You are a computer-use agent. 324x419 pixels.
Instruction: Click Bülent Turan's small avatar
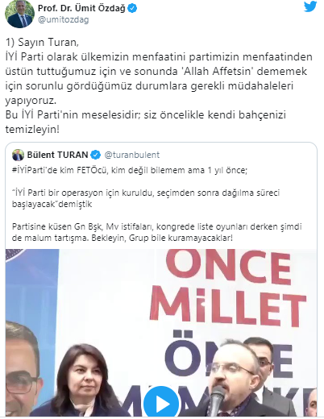[19, 155]
